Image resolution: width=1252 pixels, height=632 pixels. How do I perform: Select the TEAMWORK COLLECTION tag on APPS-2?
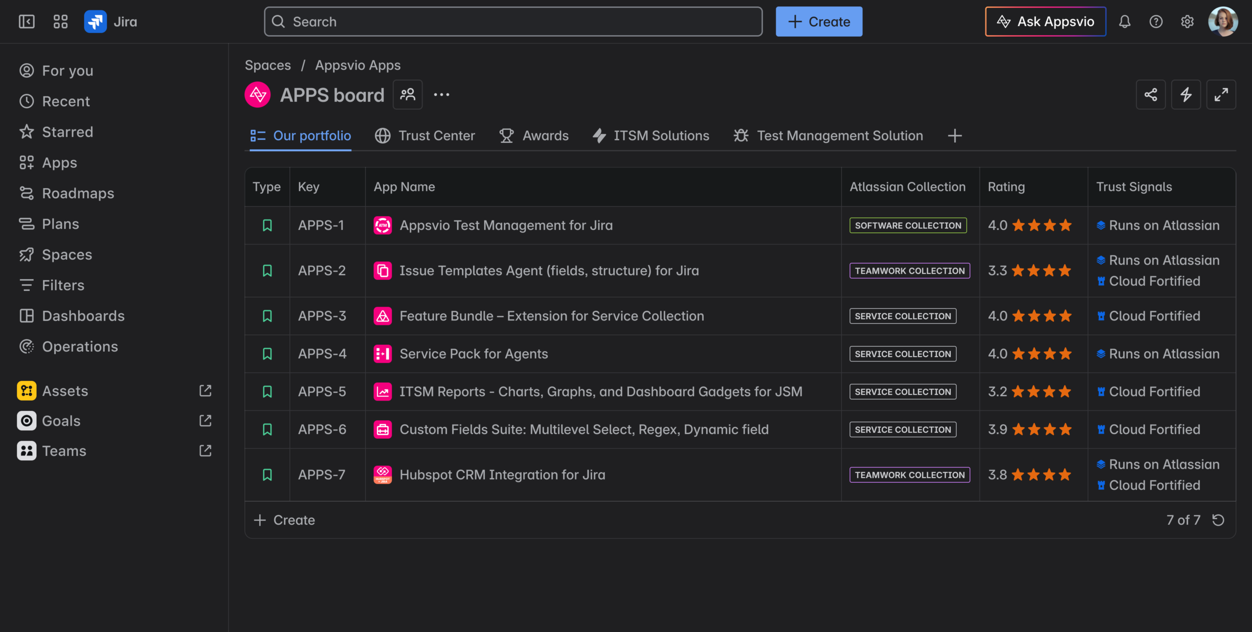pos(909,271)
